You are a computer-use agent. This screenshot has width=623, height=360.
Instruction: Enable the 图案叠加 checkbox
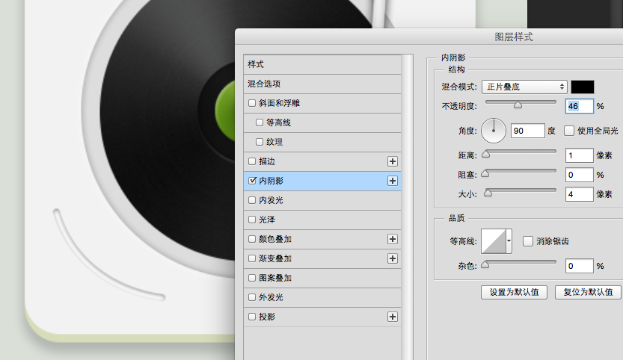point(252,278)
